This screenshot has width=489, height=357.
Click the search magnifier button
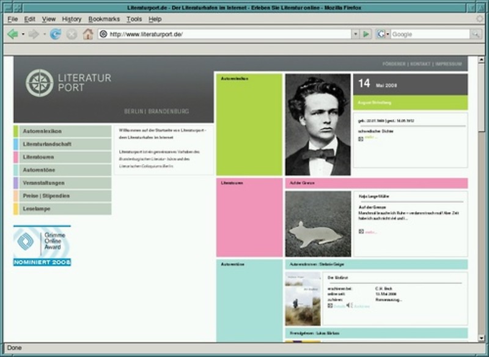[476, 34]
